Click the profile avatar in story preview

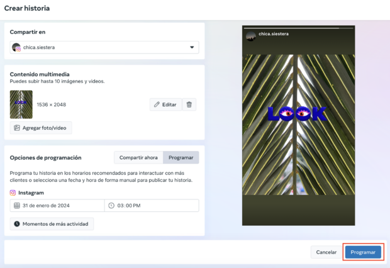pos(251,36)
